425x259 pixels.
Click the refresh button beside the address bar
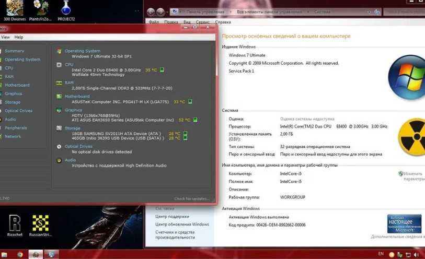(377, 12)
